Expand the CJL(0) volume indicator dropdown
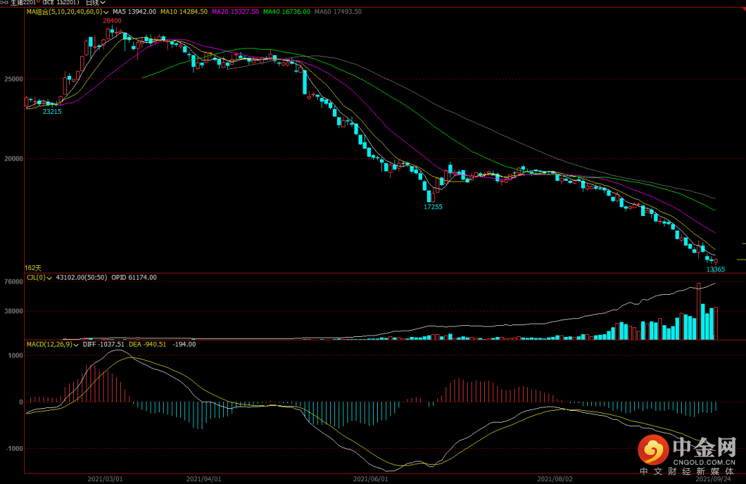 [x=50, y=278]
